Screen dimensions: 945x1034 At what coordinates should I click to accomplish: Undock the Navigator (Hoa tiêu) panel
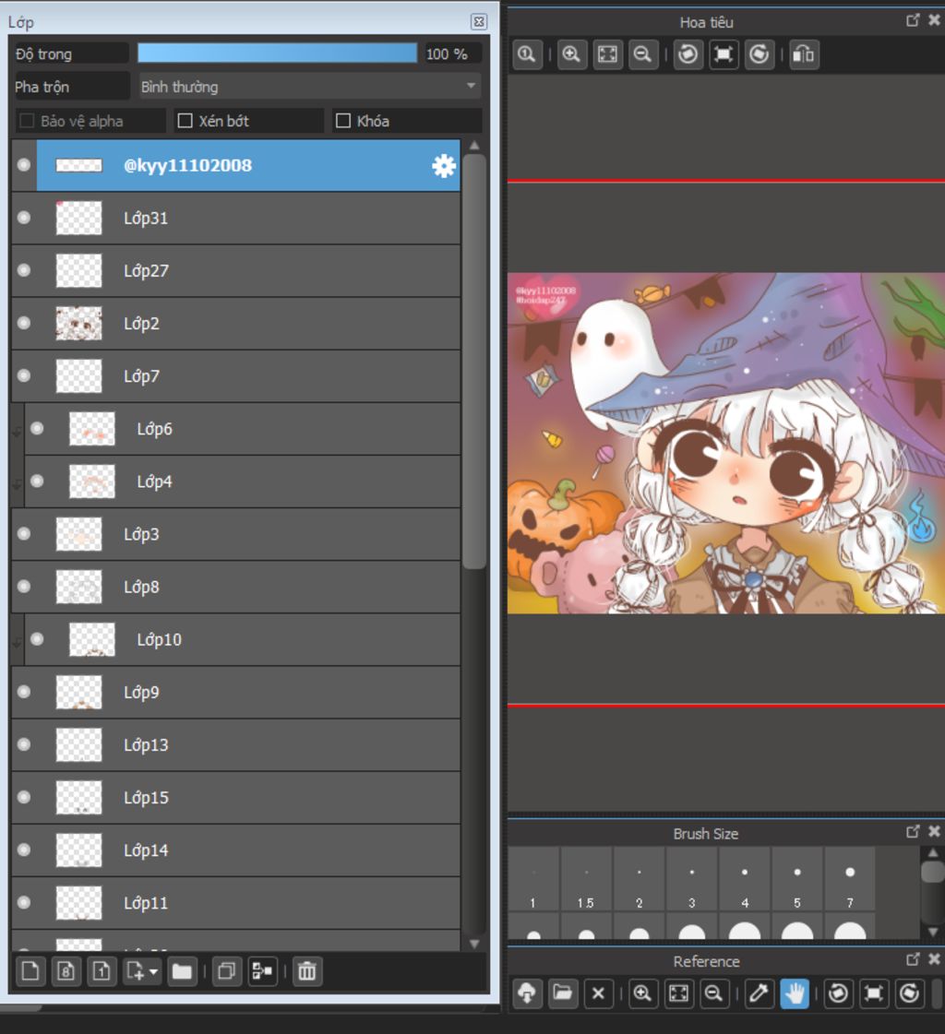[913, 20]
